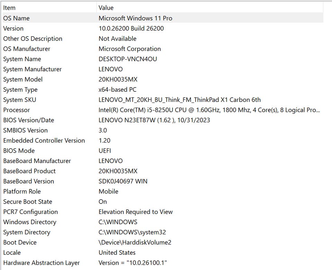Image resolution: width=332 pixels, height=270 pixels.
Task: Click the 1.20 controller version value
Action: click(x=104, y=141)
